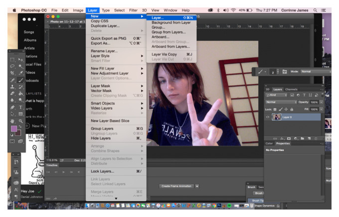This screenshot has height=217, width=339.
Task: Select the History Brush tool
Action: [21, 87]
